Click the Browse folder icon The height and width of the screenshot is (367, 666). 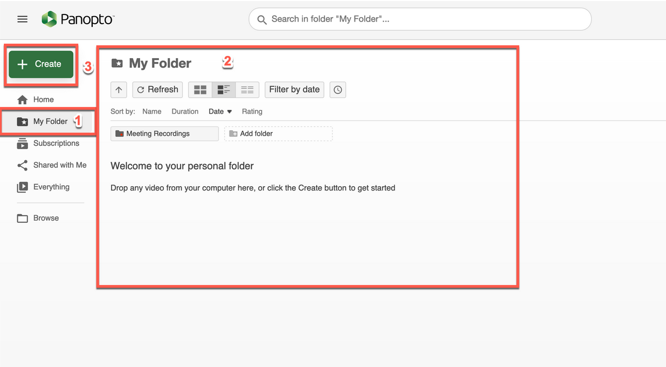coord(22,218)
